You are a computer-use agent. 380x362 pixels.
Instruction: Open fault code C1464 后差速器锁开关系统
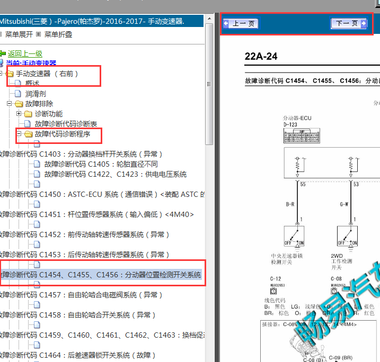coord(77,355)
